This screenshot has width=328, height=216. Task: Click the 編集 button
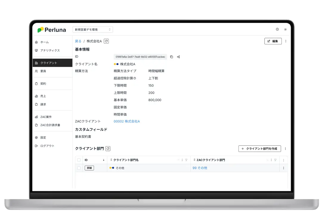click(273, 41)
